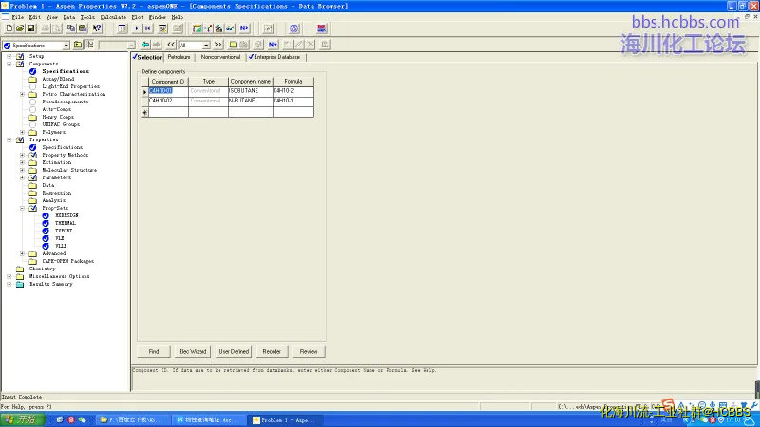This screenshot has height=427, width=760.
Task: Click the green sheet icon right of the disabled results icon
Action: click(x=197, y=28)
